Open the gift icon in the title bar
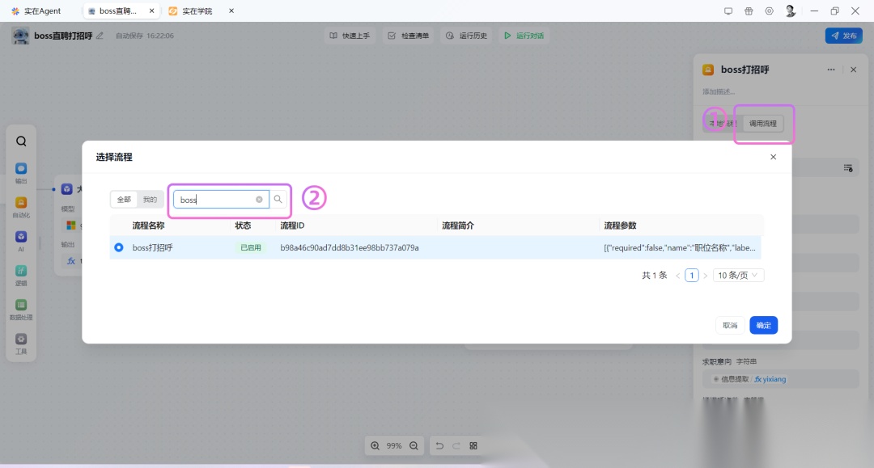Image resolution: width=874 pixels, height=468 pixels. point(749,11)
